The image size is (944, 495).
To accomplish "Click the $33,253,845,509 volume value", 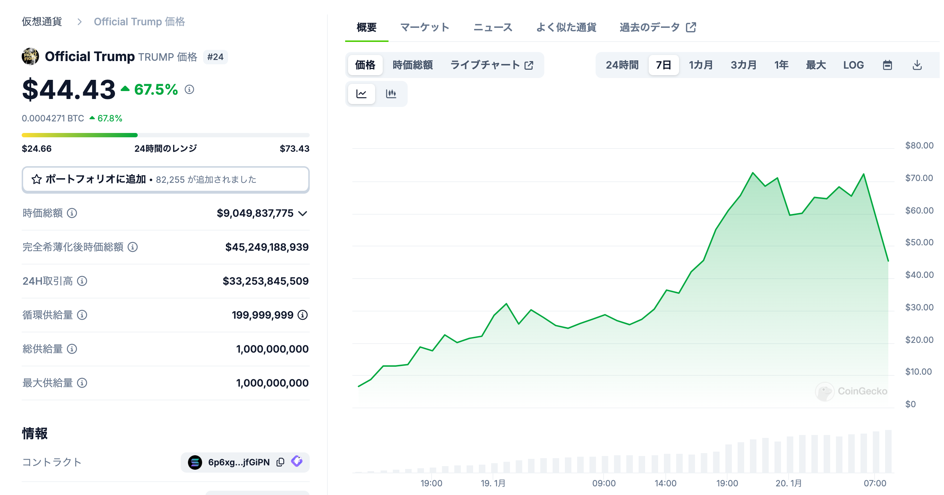I will click(266, 281).
